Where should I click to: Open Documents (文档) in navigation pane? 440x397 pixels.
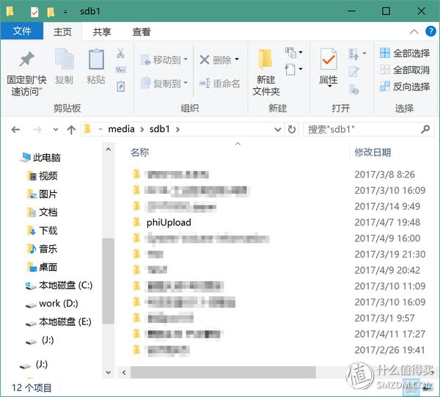click(x=42, y=212)
